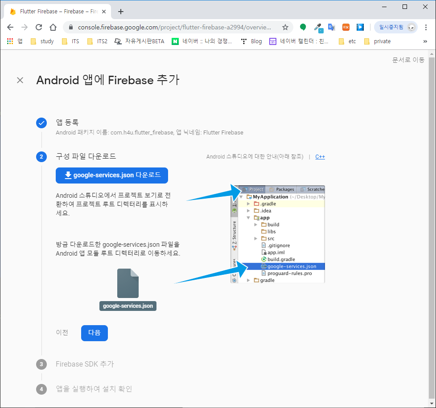Click 문서로 이동 go to docs link
Screen dimensions: 436x408
[408, 60]
